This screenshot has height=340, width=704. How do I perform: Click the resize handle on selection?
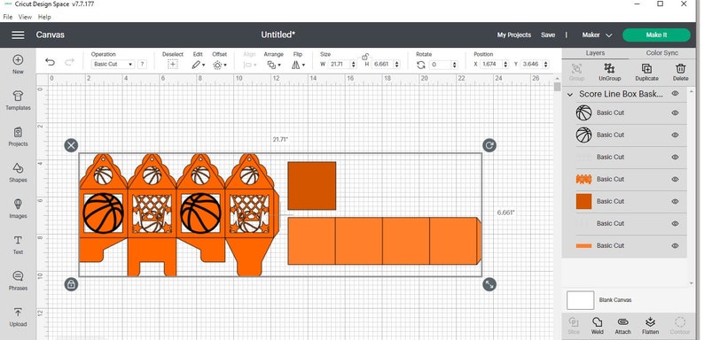489,284
